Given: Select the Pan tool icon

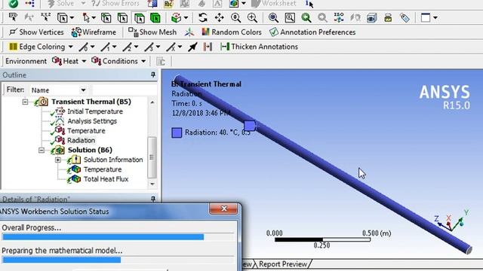Looking at the screenshot, I should coord(219,17).
